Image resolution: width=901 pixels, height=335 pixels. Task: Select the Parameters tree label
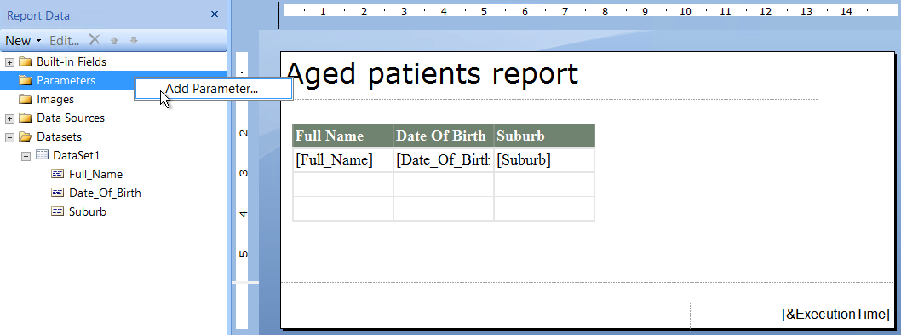[x=66, y=81]
